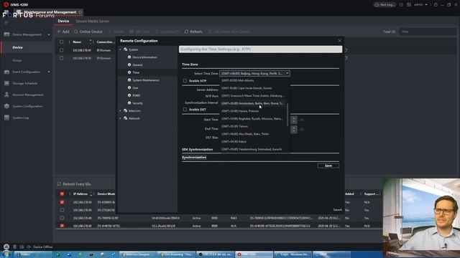Click the System Log sidebar icon
Screen dimensions: 460x258
pyautogui.click(x=6, y=118)
